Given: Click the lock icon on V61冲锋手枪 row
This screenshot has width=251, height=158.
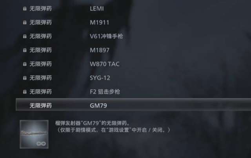Looking at the screenshot, I should 25,36.
